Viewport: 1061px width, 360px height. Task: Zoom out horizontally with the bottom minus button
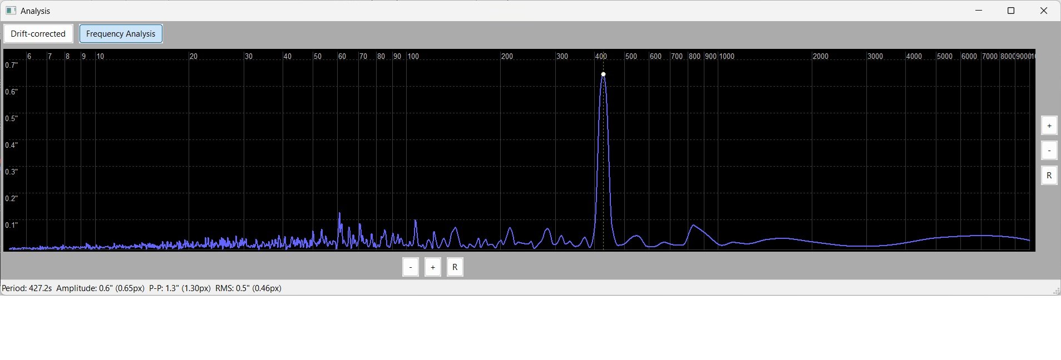[411, 267]
